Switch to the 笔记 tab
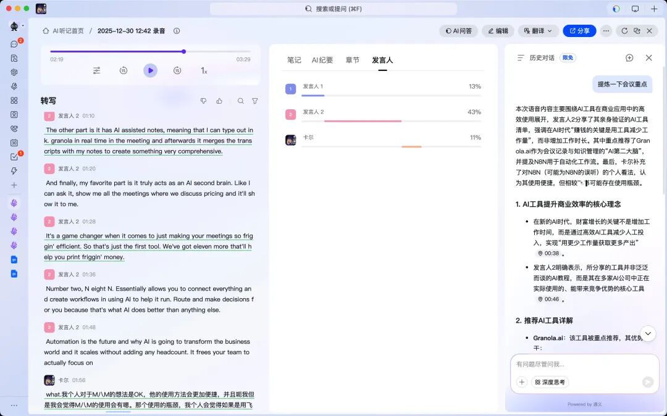Viewport: 667px width, 416px height. click(x=294, y=60)
